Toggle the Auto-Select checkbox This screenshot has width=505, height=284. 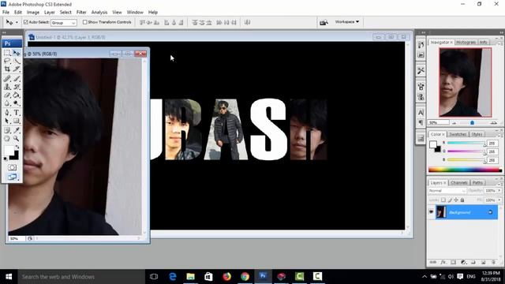coord(26,22)
